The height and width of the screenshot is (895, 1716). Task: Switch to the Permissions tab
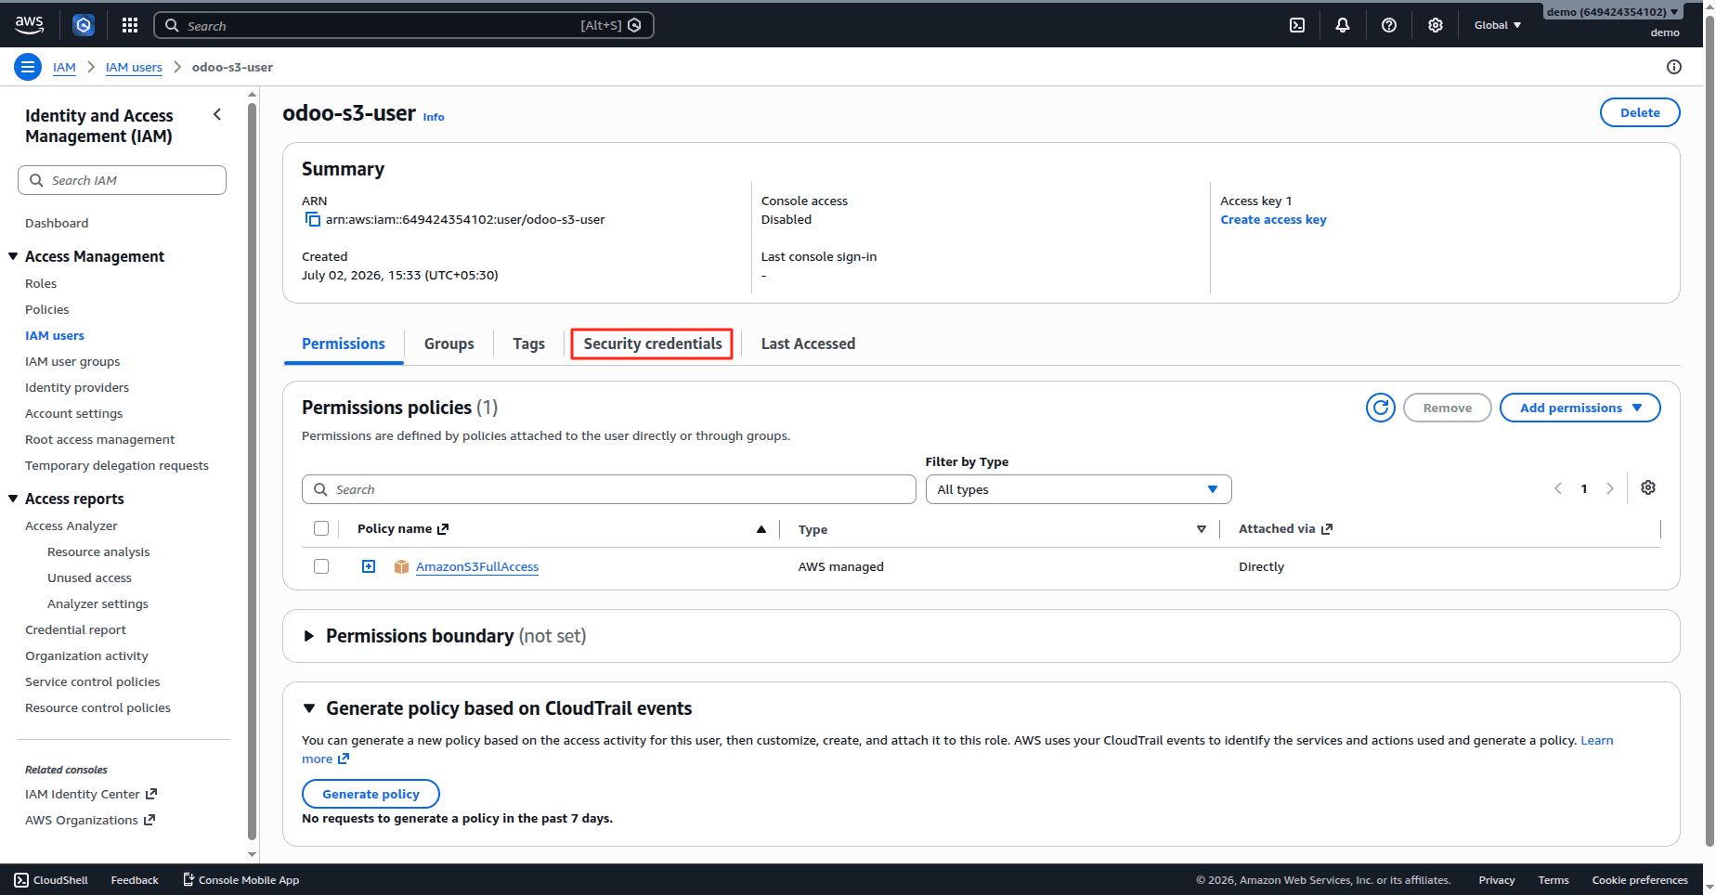(344, 344)
